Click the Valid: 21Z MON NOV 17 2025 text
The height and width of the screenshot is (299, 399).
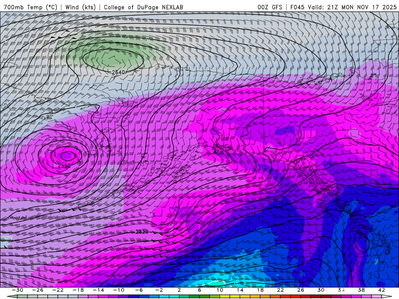(x=352, y=7)
